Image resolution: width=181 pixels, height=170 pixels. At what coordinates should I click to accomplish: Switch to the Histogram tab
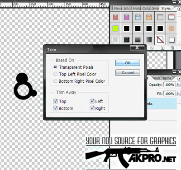(x=137, y=8)
